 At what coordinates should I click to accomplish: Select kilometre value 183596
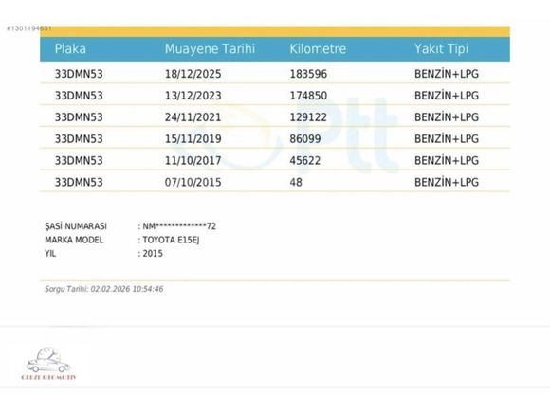308,74
